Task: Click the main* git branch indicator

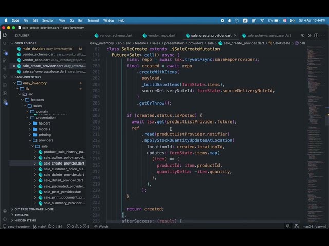Action: point(40,226)
